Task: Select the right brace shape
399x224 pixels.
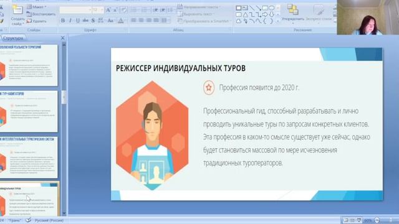Action: click(272, 21)
